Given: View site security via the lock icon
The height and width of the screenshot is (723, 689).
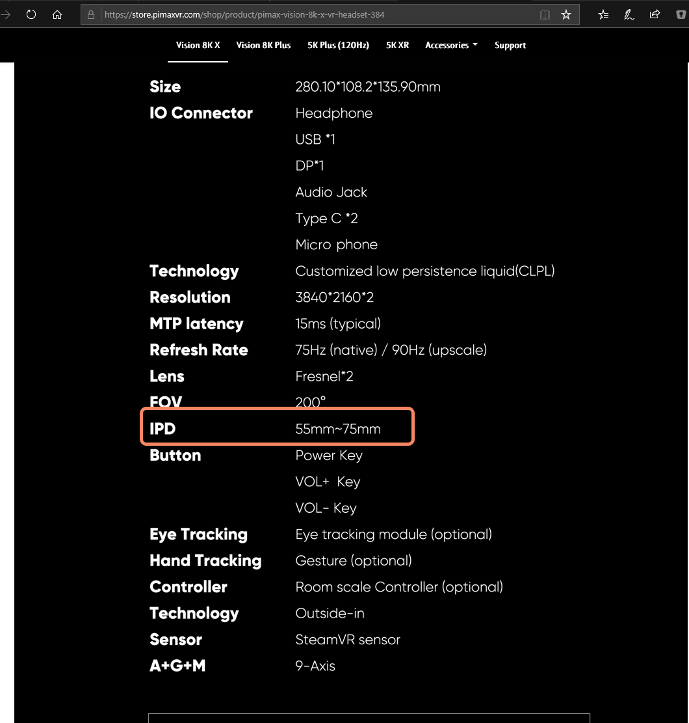Looking at the screenshot, I should 91,15.
